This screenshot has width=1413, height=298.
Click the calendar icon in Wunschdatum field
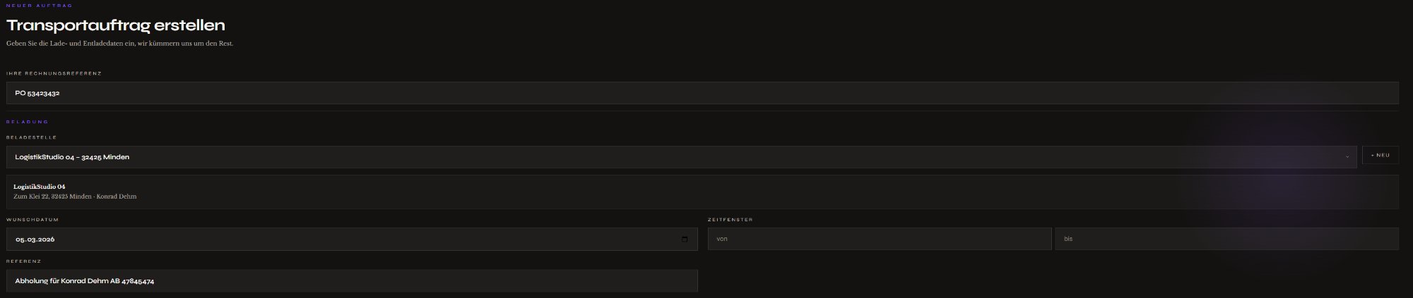pos(685,240)
